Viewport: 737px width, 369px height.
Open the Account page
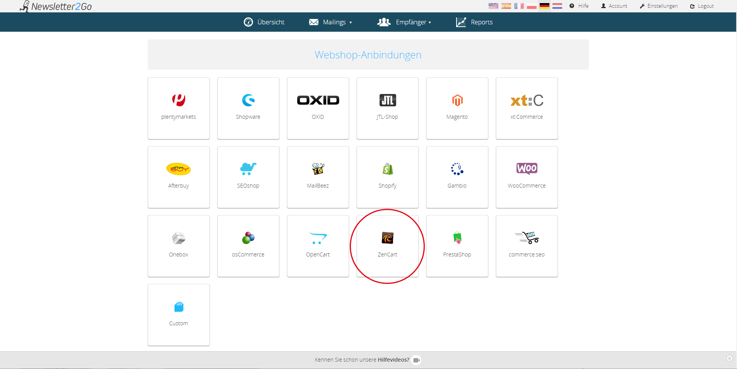click(x=614, y=6)
